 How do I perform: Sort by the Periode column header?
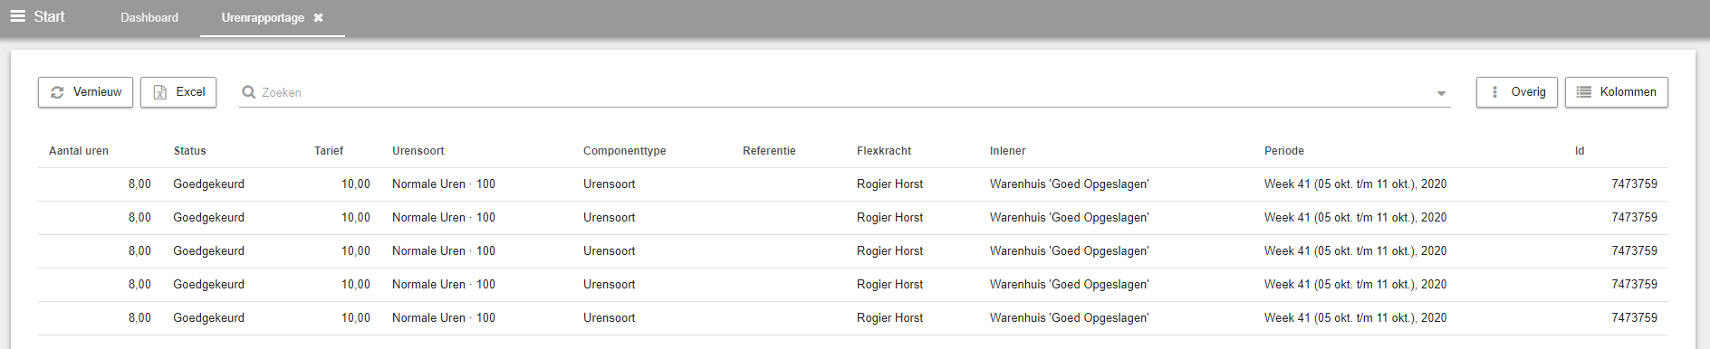1284,151
